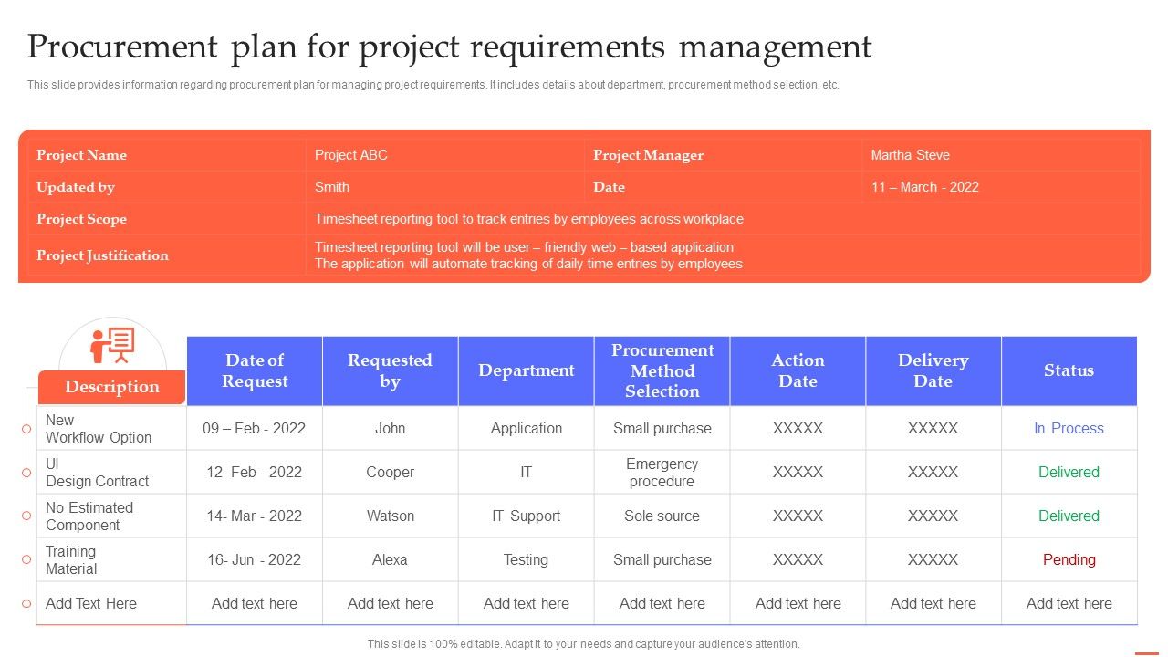The height and width of the screenshot is (657, 1168).
Task: Select the 'Action Date' column header
Action: pyautogui.click(x=798, y=370)
